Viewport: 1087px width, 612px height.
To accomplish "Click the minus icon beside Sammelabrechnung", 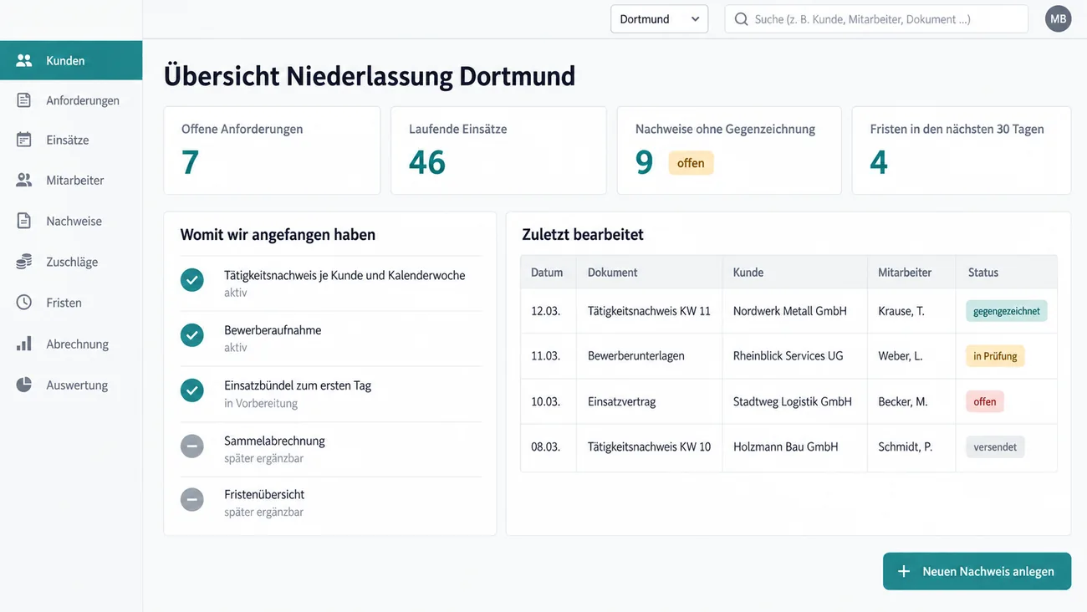I will [192, 446].
